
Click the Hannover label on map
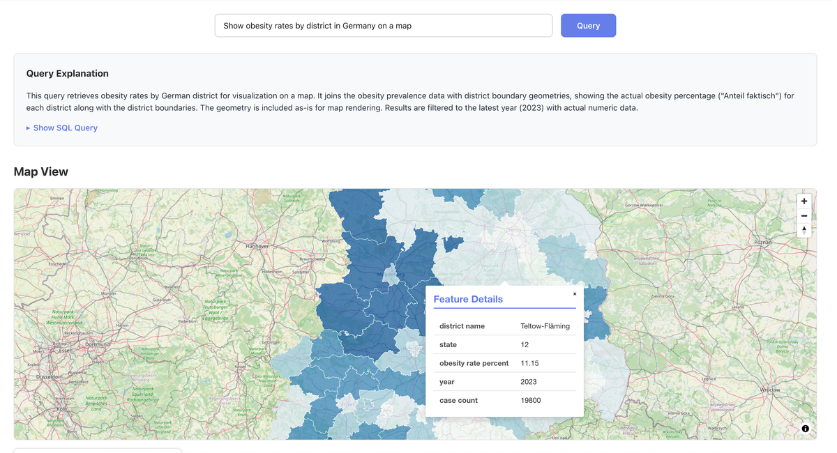(257, 247)
